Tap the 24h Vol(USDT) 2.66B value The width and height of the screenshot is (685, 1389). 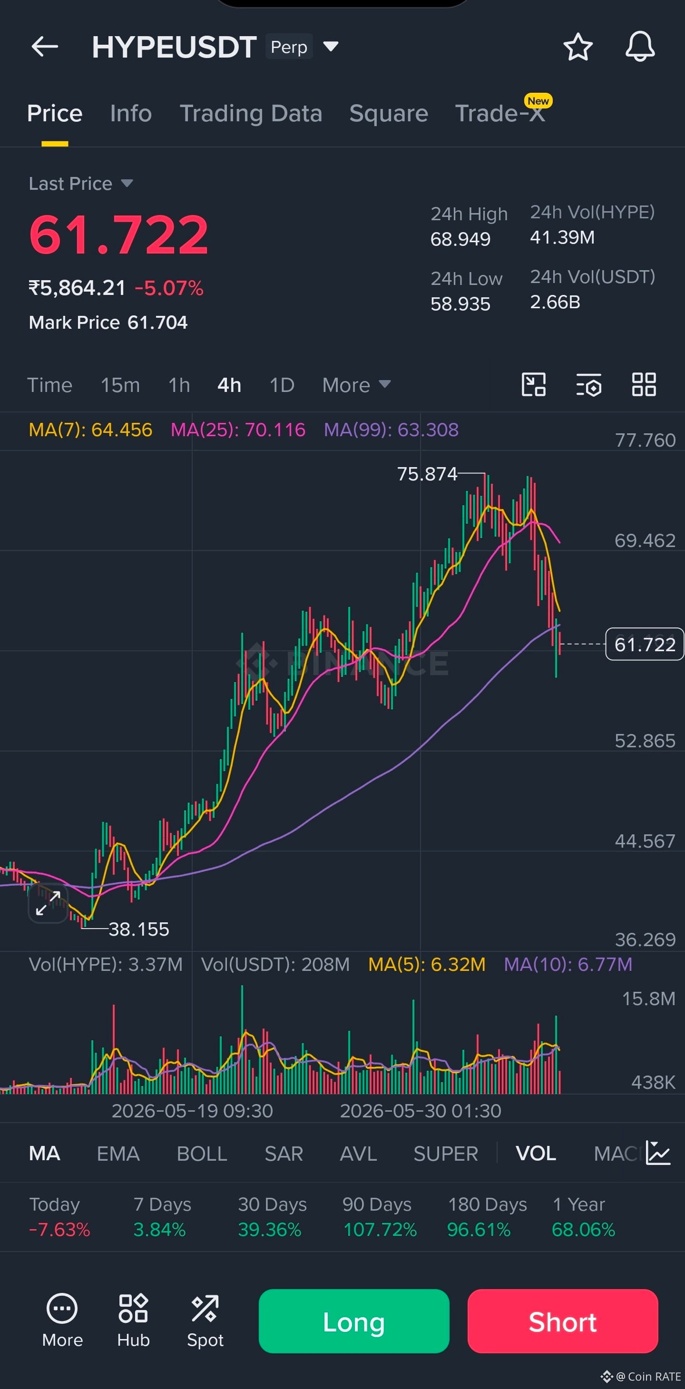[x=555, y=302]
